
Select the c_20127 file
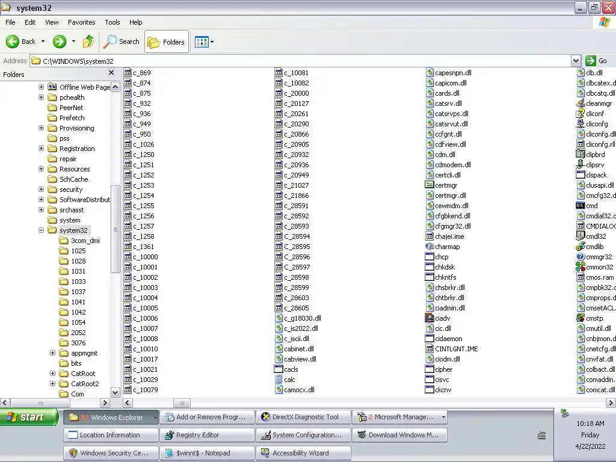pos(292,103)
